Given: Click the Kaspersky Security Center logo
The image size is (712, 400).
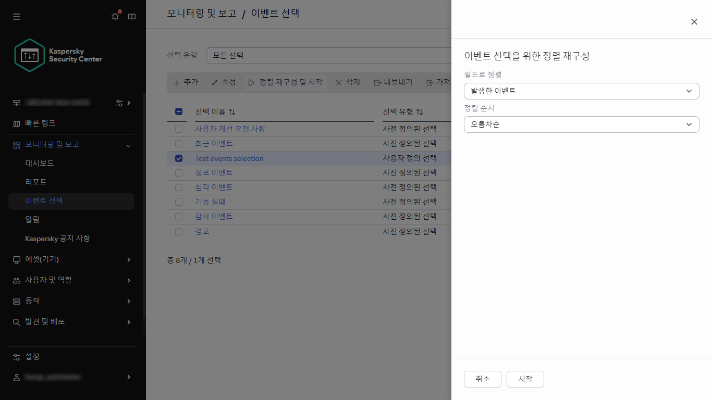Looking at the screenshot, I should point(30,55).
